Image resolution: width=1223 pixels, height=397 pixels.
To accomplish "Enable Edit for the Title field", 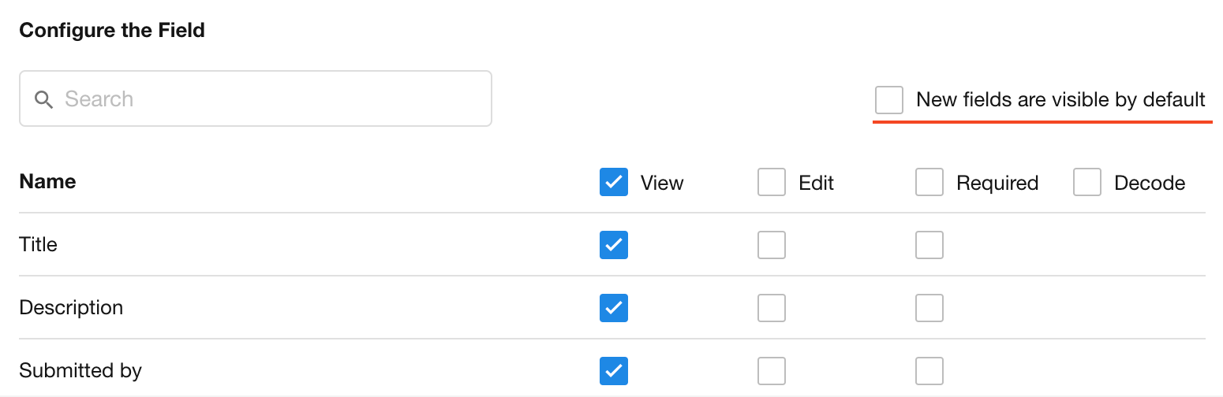I will (x=772, y=245).
